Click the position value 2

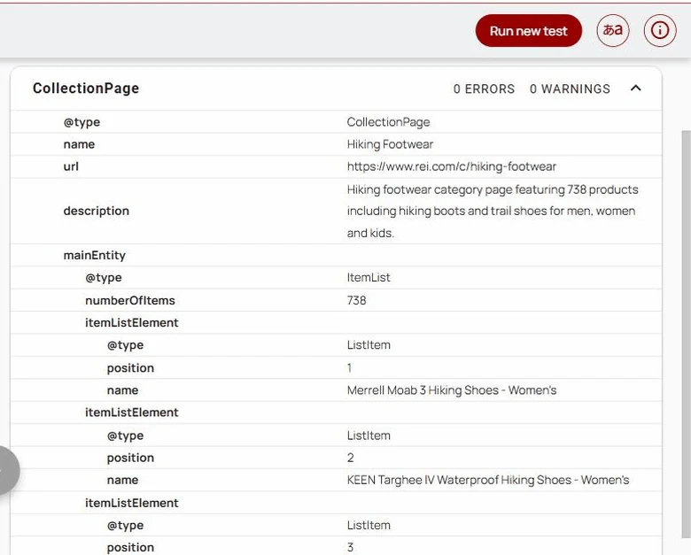tap(350, 458)
